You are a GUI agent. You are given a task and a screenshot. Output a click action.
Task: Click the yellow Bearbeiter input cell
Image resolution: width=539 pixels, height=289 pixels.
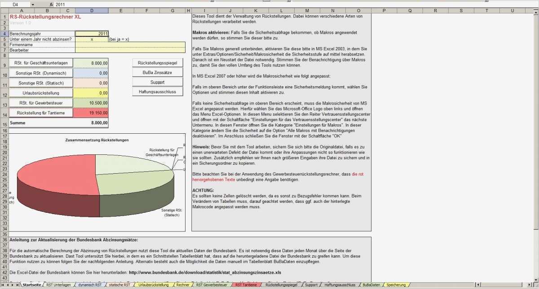point(130,51)
